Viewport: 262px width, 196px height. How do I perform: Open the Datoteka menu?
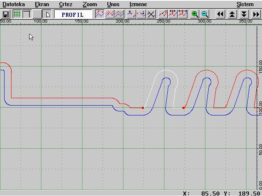point(14,5)
